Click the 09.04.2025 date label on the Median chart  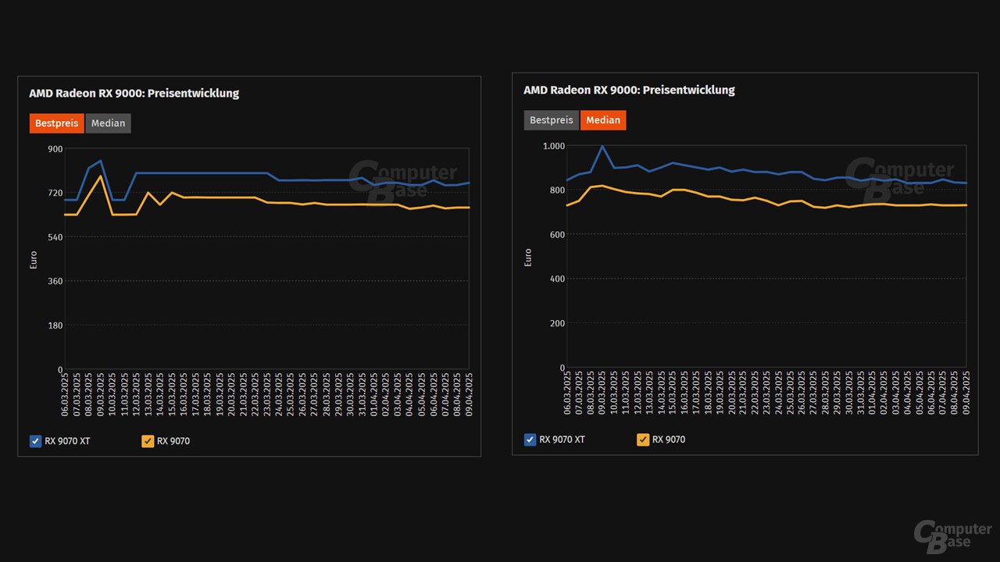(x=966, y=394)
